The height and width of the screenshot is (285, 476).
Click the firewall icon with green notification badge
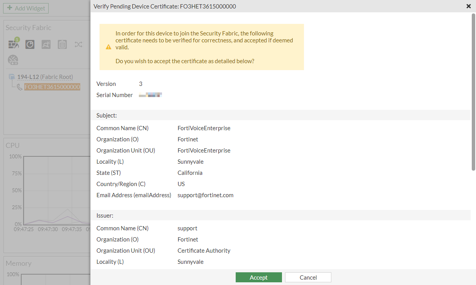click(x=14, y=44)
